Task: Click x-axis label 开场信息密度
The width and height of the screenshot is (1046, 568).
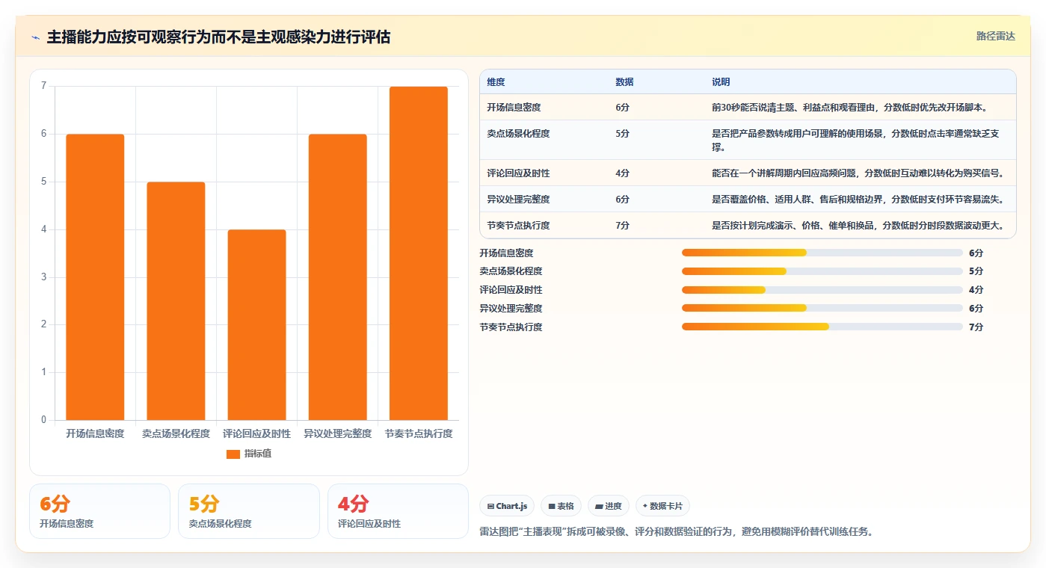Action: coord(95,433)
